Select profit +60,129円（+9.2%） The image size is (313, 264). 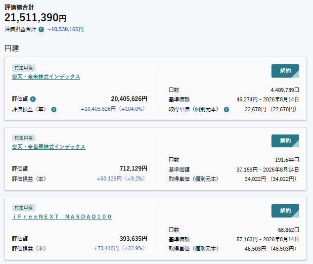tap(121, 178)
